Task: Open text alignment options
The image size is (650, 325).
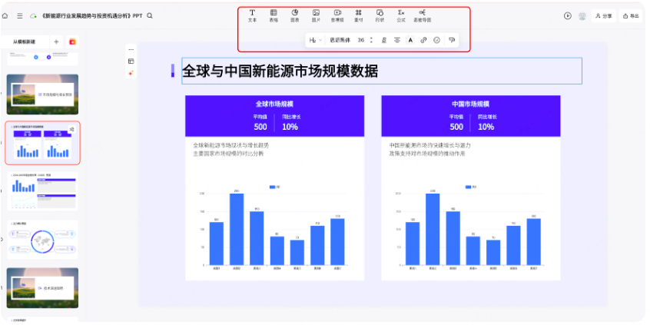Action: (x=397, y=40)
